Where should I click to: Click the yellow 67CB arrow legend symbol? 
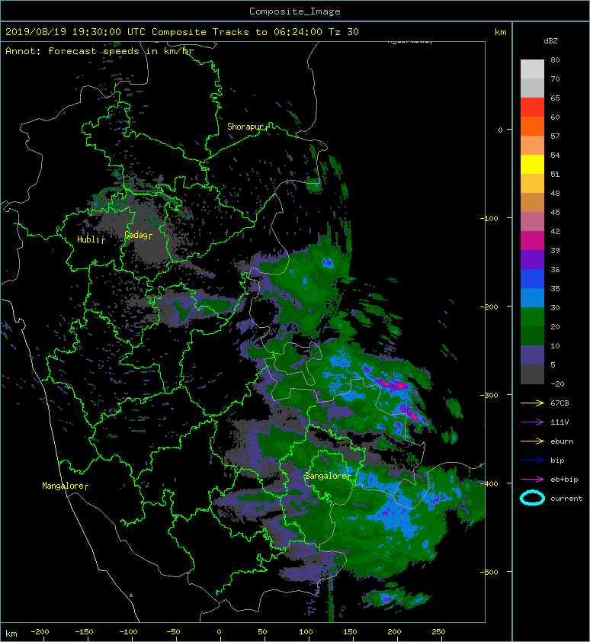click(x=532, y=403)
